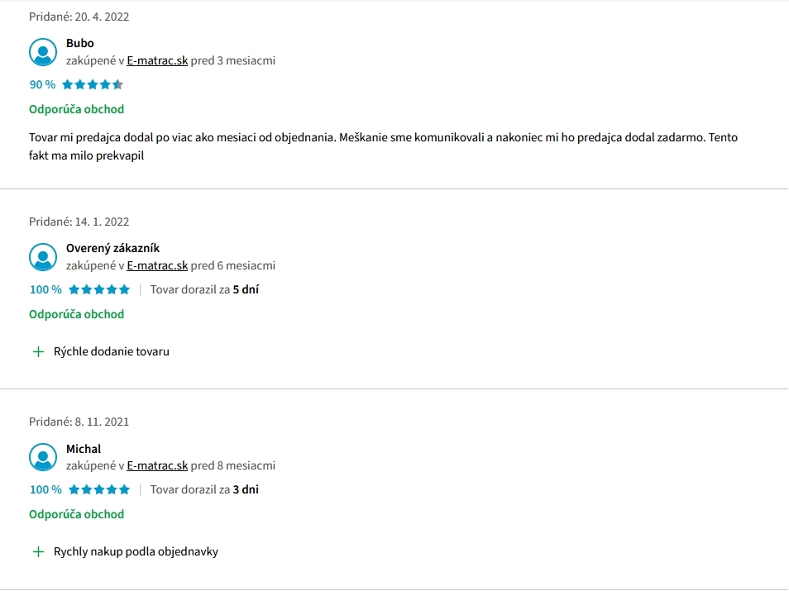
Task: Click the star rating on Bubo's review
Action: click(93, 84)
